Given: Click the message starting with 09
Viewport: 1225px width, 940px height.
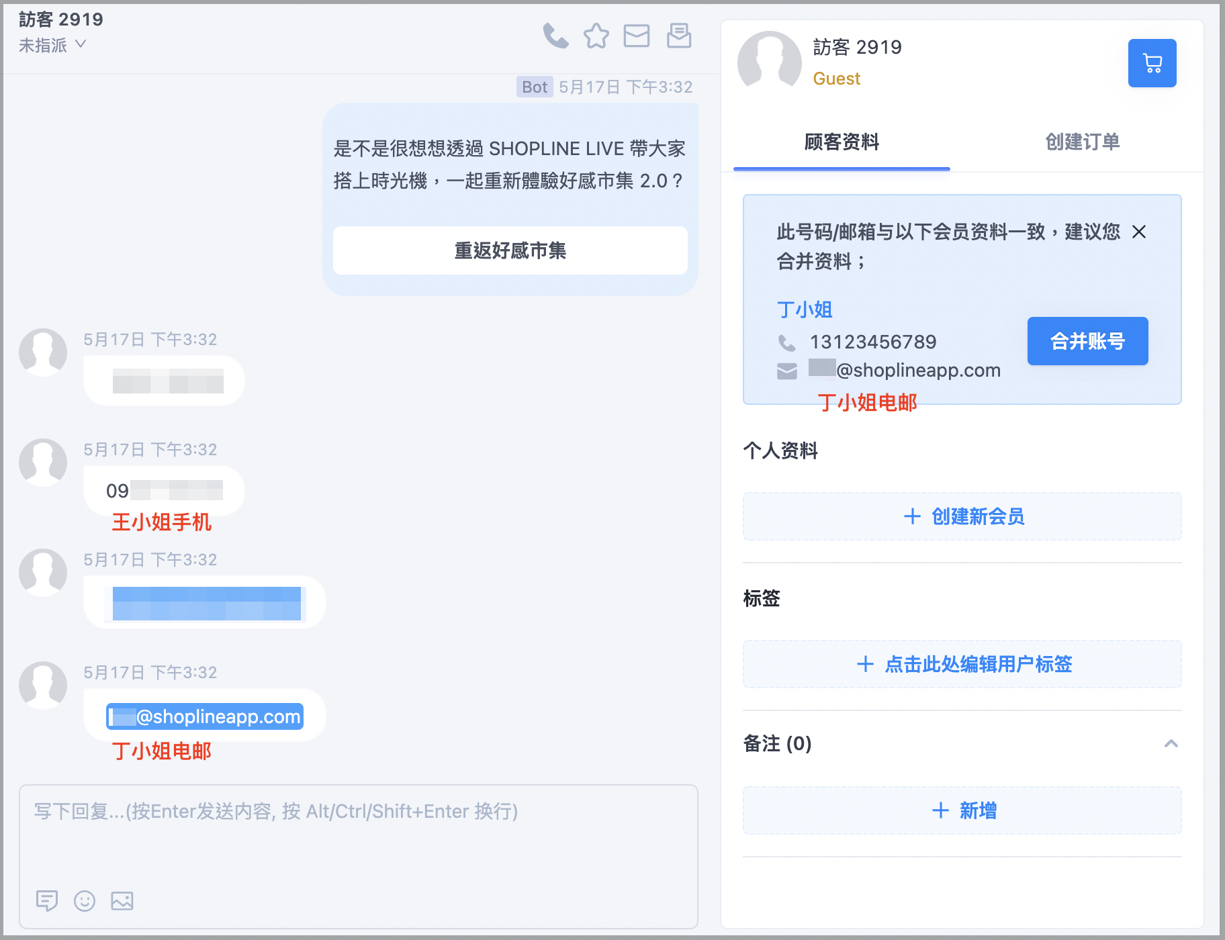Looking at the screenshot, I should 164,490.
